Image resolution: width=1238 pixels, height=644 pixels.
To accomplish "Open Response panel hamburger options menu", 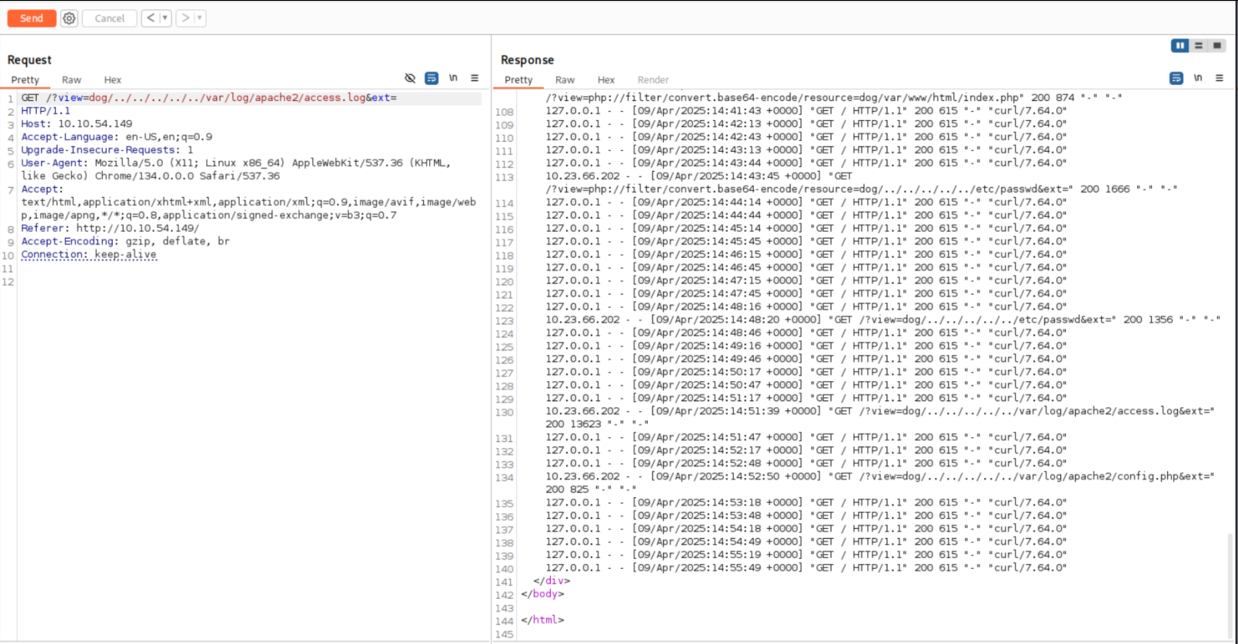I will point(1220,78).
